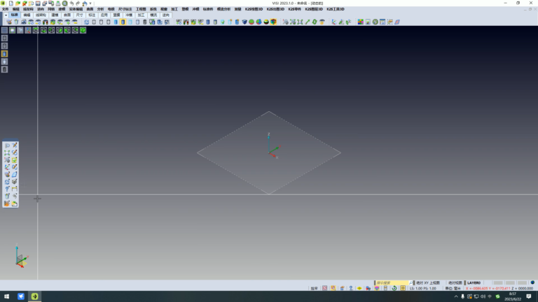Click the Undo arrow icon
This screenshot has height=302, width=538.
tap(71, 3)
